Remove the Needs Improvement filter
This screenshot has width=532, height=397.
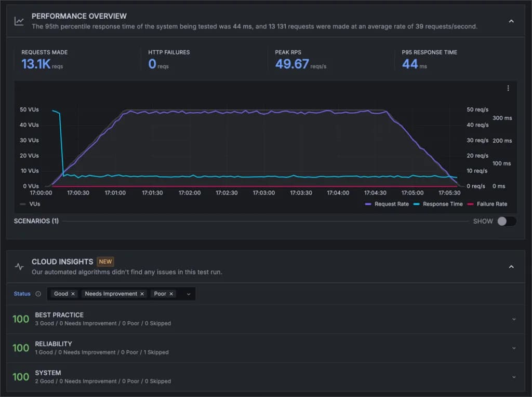pyautogui.click(x=142, y=294)
